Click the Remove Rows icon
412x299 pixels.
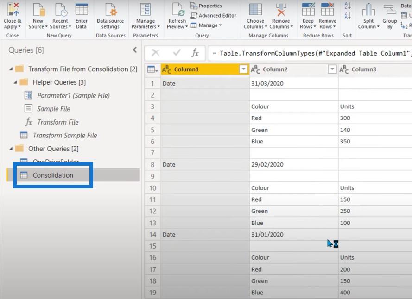[x=327, y=9]
